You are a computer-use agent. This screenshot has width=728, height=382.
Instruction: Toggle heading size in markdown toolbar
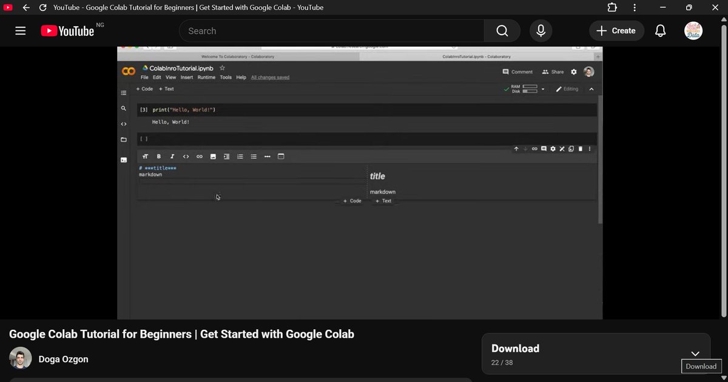[x=145, y=156]
